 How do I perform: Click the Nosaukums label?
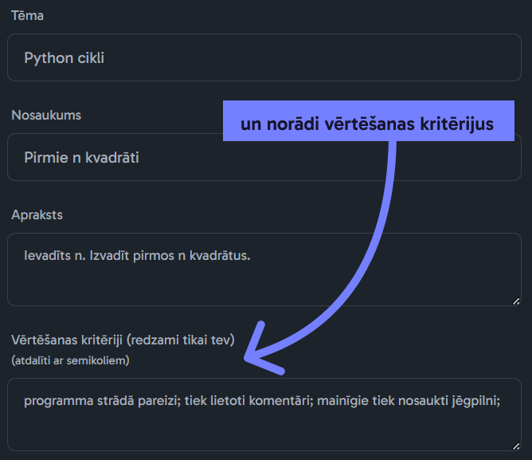tap(46, 115)
